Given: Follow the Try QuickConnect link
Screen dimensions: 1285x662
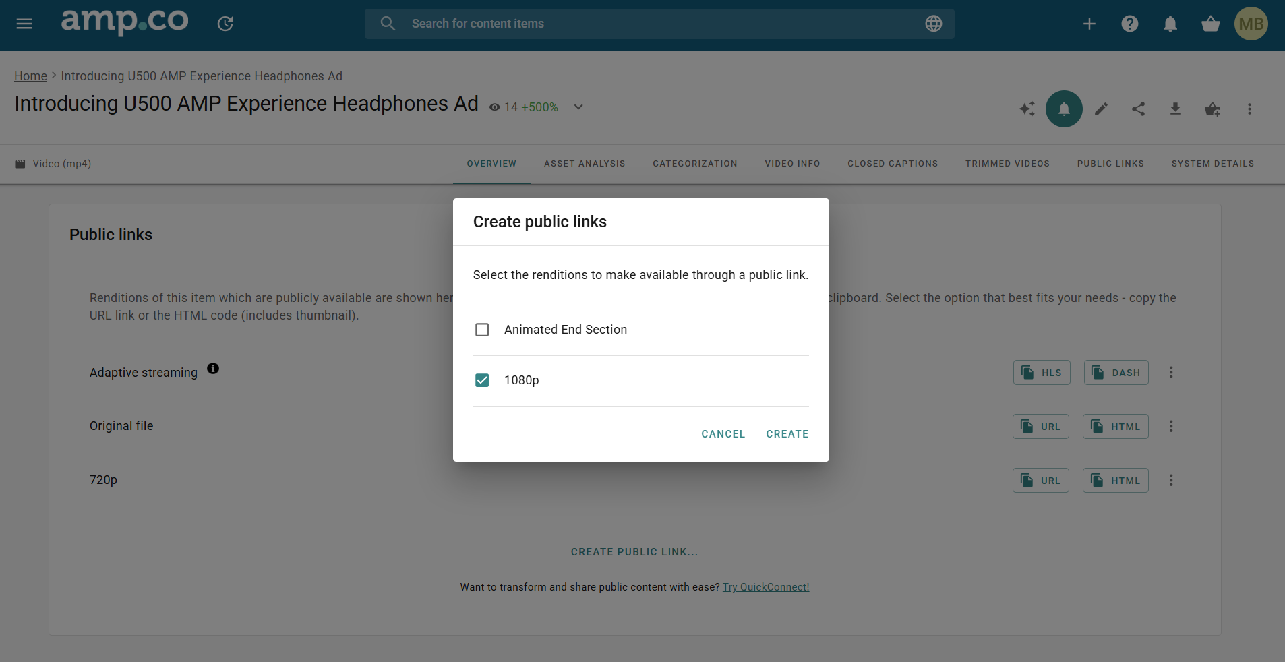Looking at the screenshot, I should (x=765, y=586).
